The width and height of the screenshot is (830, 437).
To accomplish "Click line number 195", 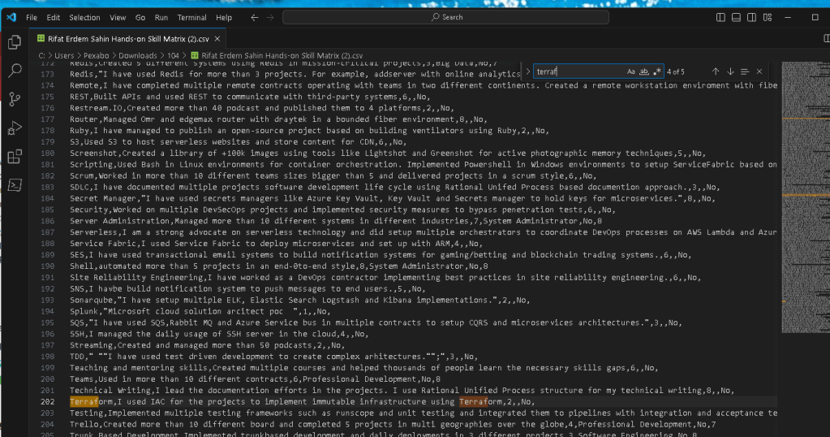I will (x=48, y=322).
